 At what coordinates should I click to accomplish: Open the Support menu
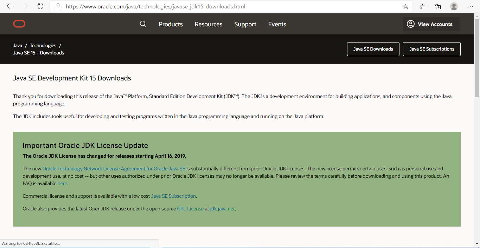coord(245,24)
